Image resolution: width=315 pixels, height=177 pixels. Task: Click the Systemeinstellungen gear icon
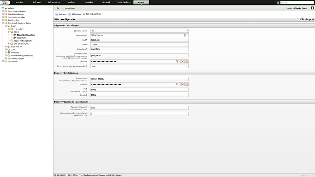[6, 58]
